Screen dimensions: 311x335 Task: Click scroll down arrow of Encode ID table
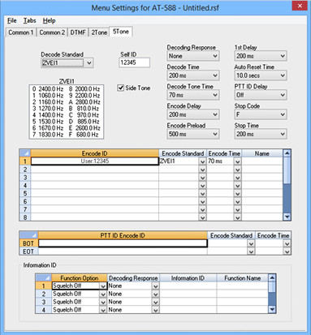click(x=287, y=217)
